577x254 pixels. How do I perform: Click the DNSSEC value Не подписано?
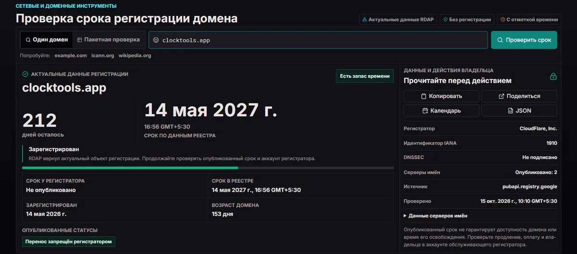[539, 157]
